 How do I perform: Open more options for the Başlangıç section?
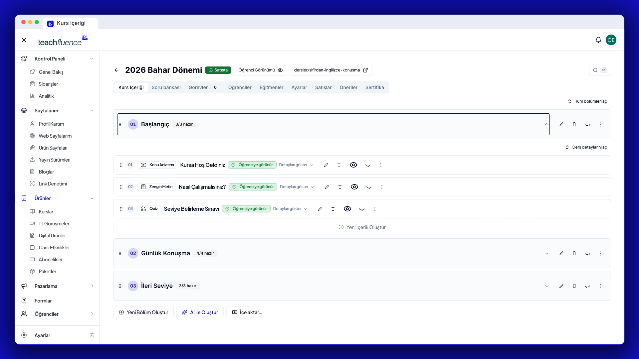pyautogui.click(x=600, y=124)
